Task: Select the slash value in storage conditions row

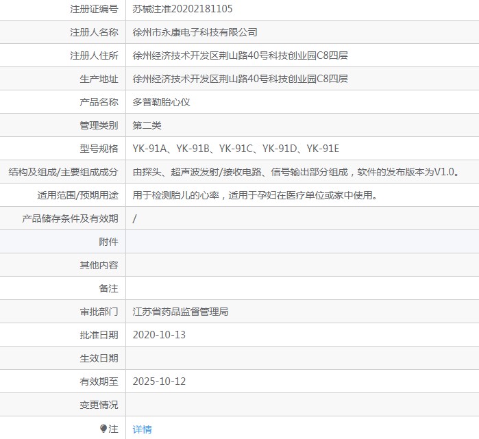Action: [x=135, y=218]
